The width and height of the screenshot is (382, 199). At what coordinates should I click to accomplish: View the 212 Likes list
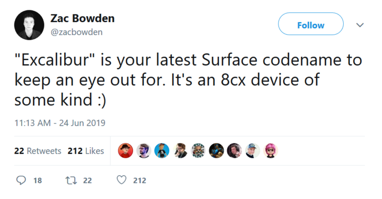point(86,151)
